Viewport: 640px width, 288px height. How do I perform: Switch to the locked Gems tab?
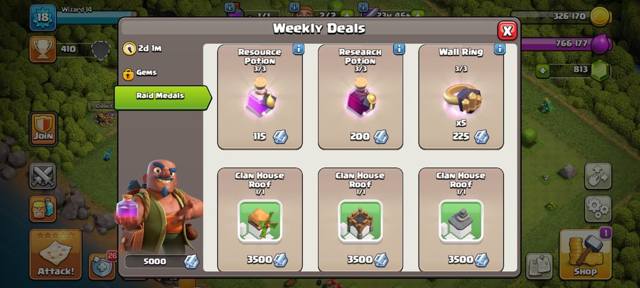pyautogui.click(x=141, y=73)
